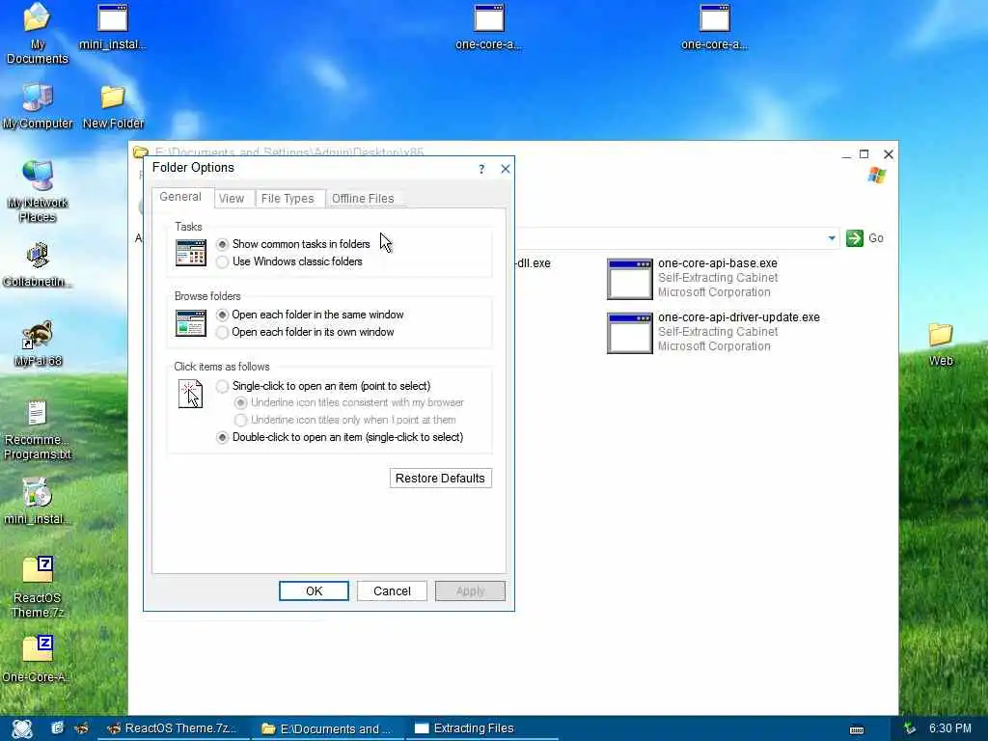Click the keyboard icon in system tray

pos(857,729)
